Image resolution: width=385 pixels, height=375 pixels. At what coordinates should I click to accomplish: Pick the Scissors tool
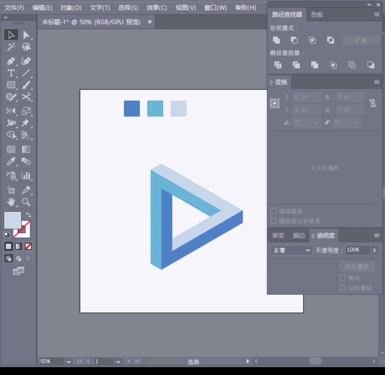26,97
